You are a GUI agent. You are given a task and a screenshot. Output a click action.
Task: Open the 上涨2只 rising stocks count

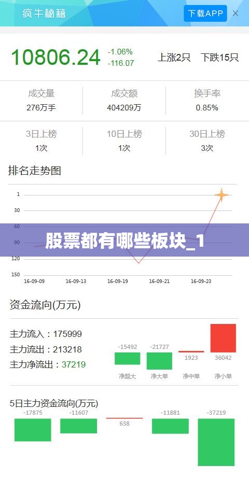tap(174, 57)
